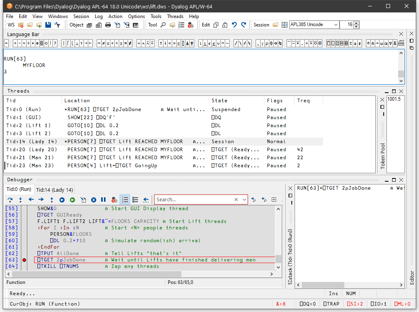This screenshot has width=419, height=312.
Task: Increase font size with the stepper up arrow
Action: click(x=356, y=23)
